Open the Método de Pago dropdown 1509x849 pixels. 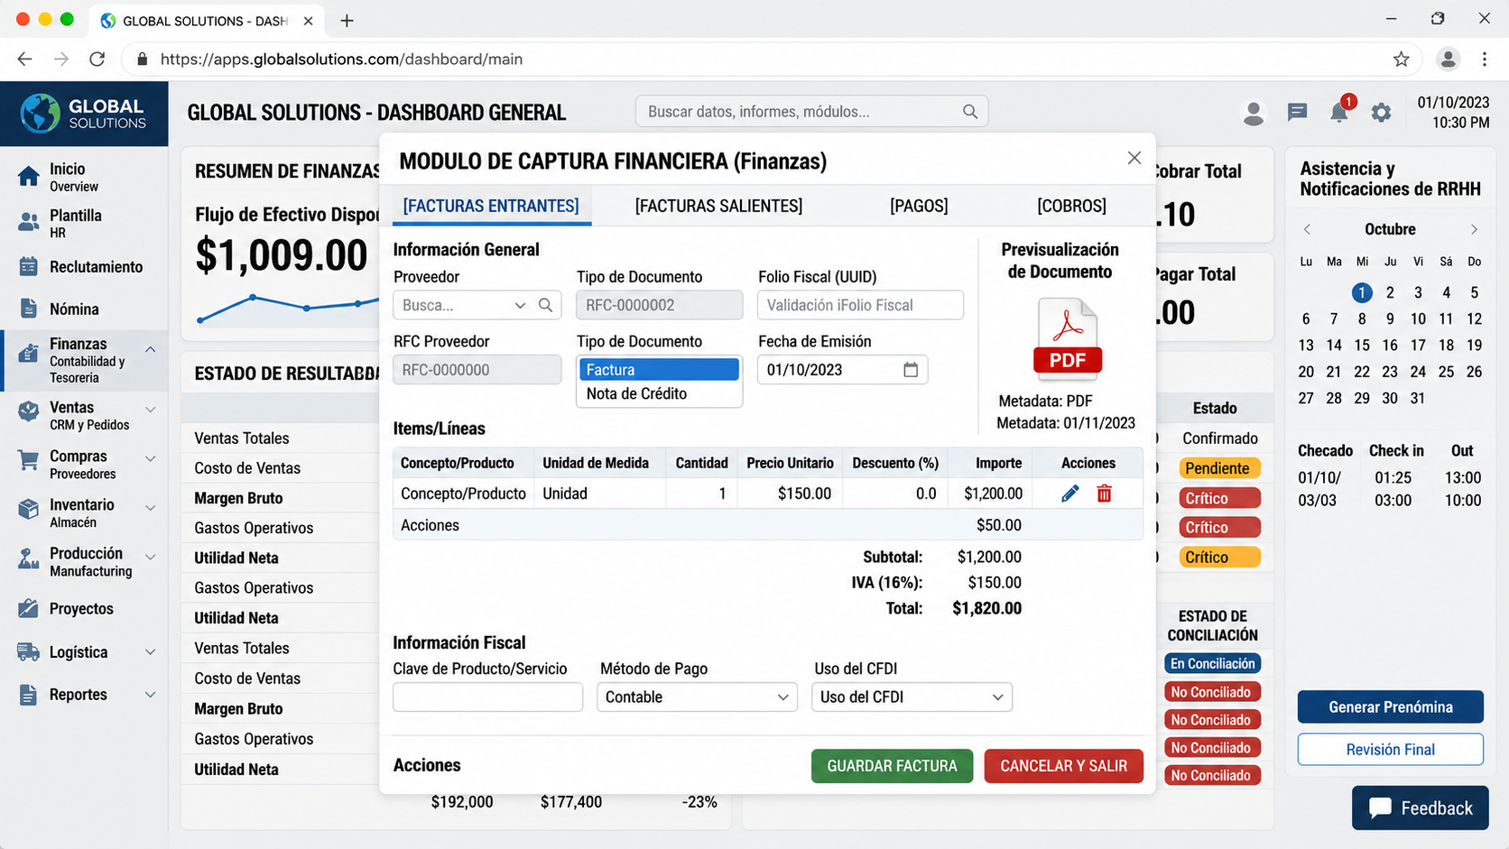coord(697,697)
